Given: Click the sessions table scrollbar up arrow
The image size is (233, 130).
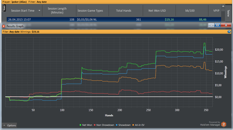Looking at the screenshot, I should (223, 6).
